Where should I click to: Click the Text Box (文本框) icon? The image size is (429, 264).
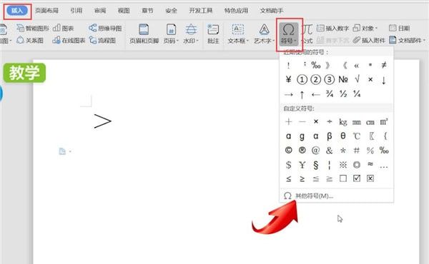238,29
